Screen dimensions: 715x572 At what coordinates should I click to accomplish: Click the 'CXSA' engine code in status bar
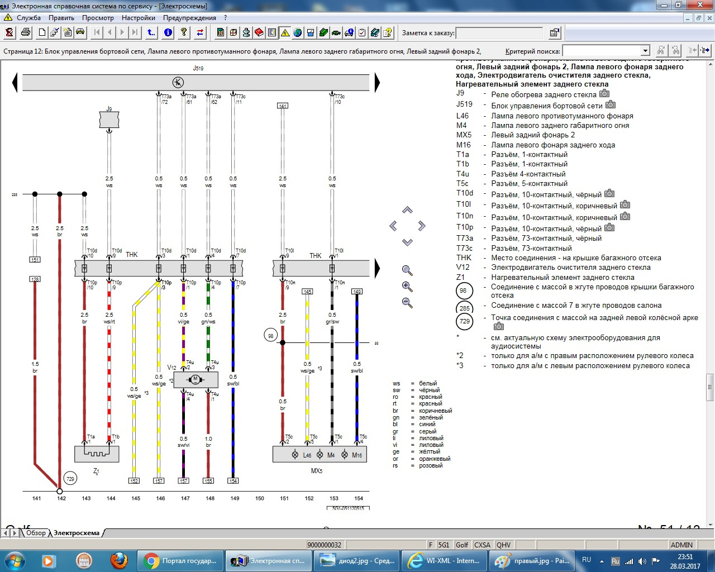coord(482,545)
